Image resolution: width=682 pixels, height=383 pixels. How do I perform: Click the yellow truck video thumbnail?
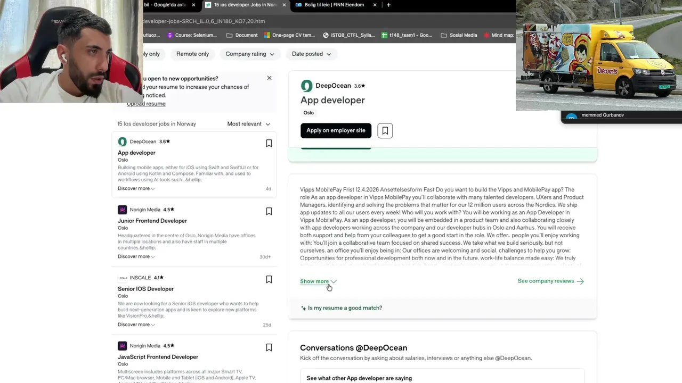(x=599, y=55)
